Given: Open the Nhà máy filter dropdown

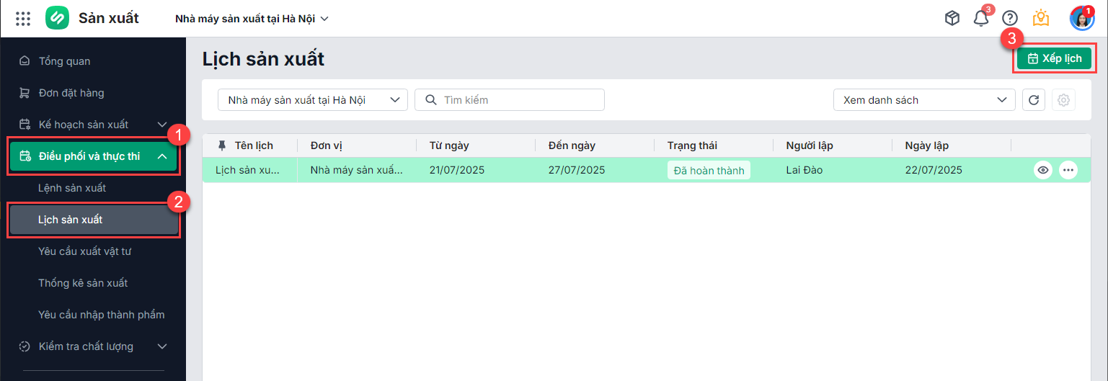Looking at the screenshot, I should [313, 100].
